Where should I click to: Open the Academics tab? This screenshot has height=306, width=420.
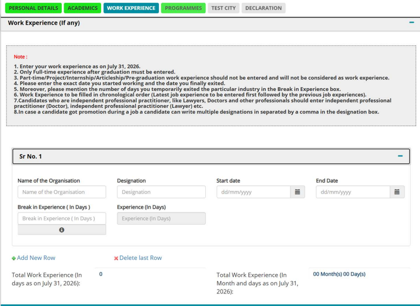point(83,8)
